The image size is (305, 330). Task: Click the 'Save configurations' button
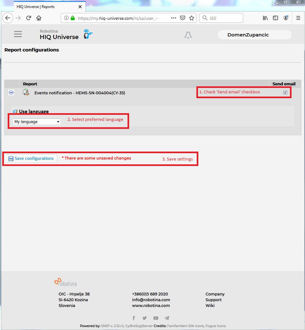pos(31,159)
